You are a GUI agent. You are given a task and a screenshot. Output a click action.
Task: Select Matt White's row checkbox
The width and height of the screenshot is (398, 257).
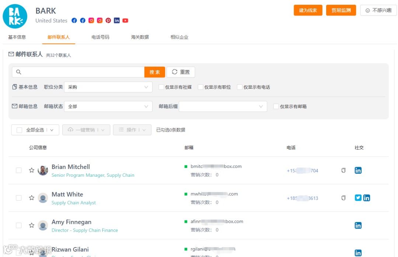point(19,198)
